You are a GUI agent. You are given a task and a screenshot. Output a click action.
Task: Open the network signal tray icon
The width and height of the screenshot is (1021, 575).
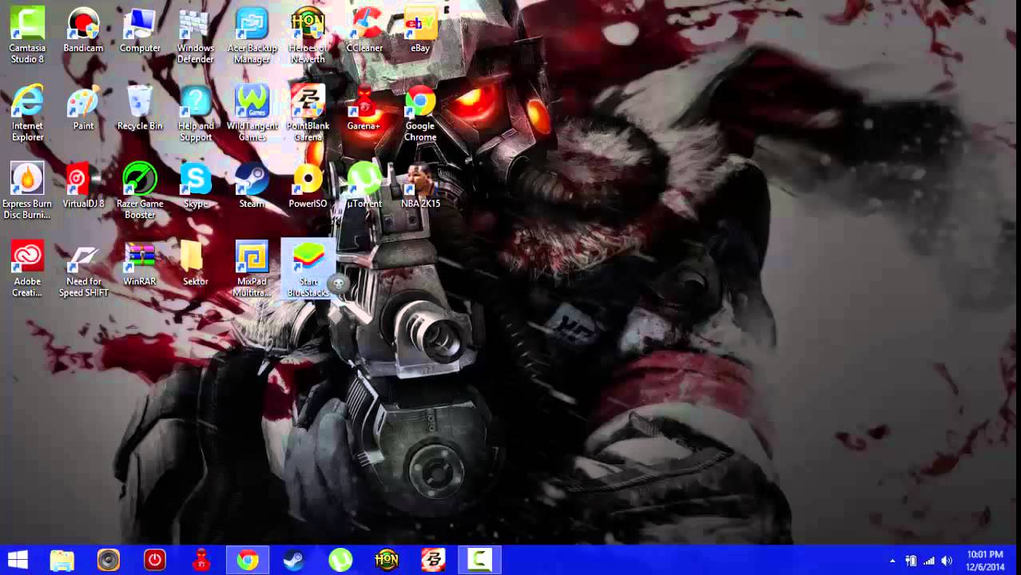pos(928,561)
